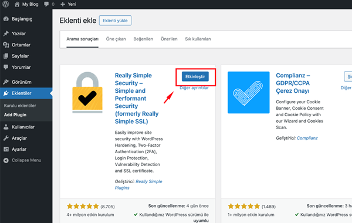Open Diğer ayrıntılar for Really Simple Security
This screenshot has height=223, width=352.
(194, 88)
